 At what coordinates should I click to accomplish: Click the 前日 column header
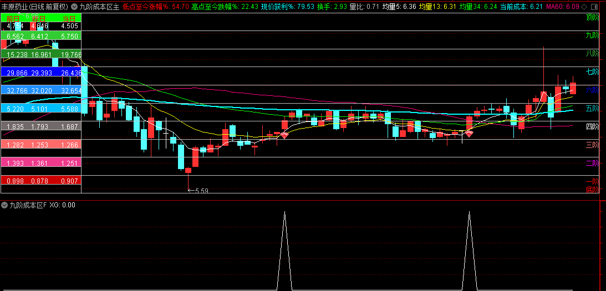[13, 18]
